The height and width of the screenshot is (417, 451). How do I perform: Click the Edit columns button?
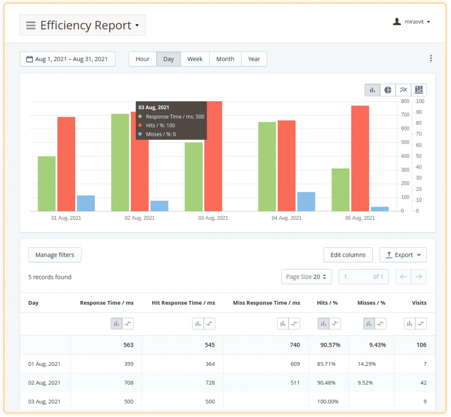(348, 255)
